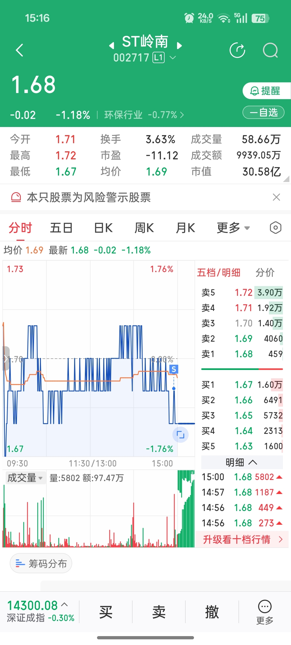Select 卖3 order row at 1.70

pos(242,323)
